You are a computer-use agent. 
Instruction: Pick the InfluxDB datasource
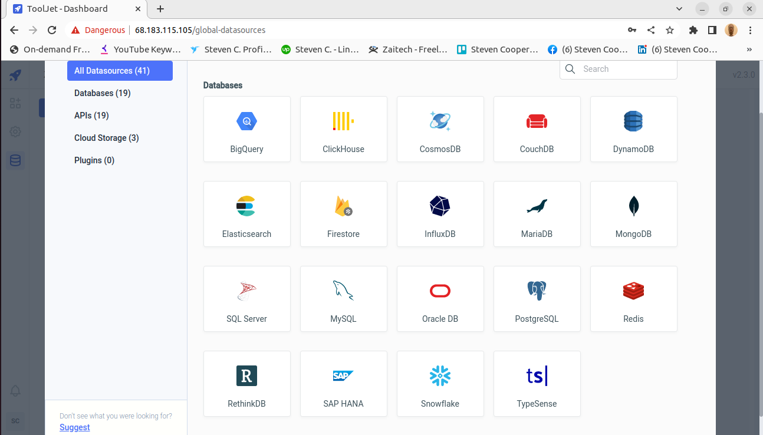tap(440, 214)
